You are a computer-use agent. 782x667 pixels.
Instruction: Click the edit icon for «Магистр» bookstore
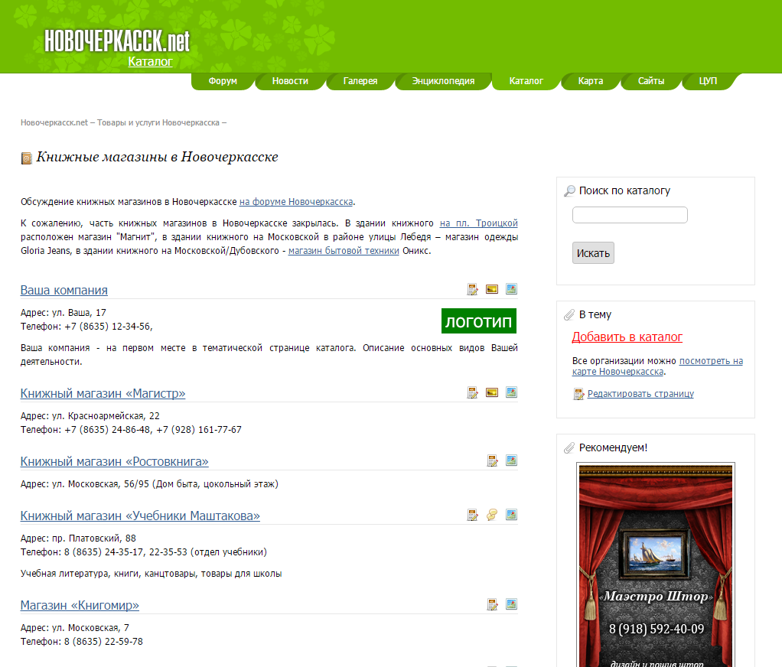[x=473, y=392]
